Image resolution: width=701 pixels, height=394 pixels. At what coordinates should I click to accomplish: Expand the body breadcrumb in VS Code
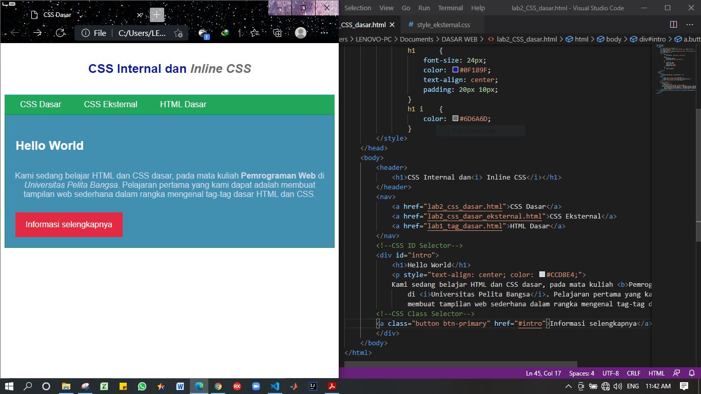609,39
